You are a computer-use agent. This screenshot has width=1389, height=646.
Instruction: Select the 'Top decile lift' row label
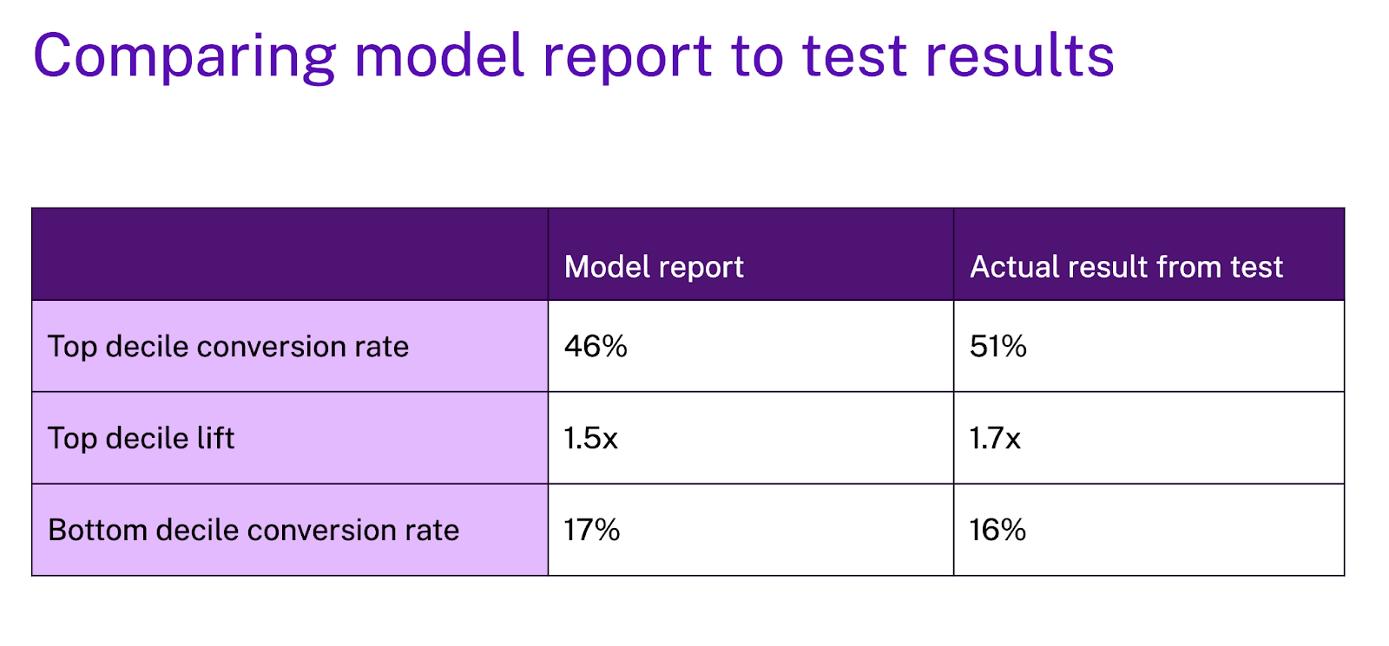click(x=141, y=439)
